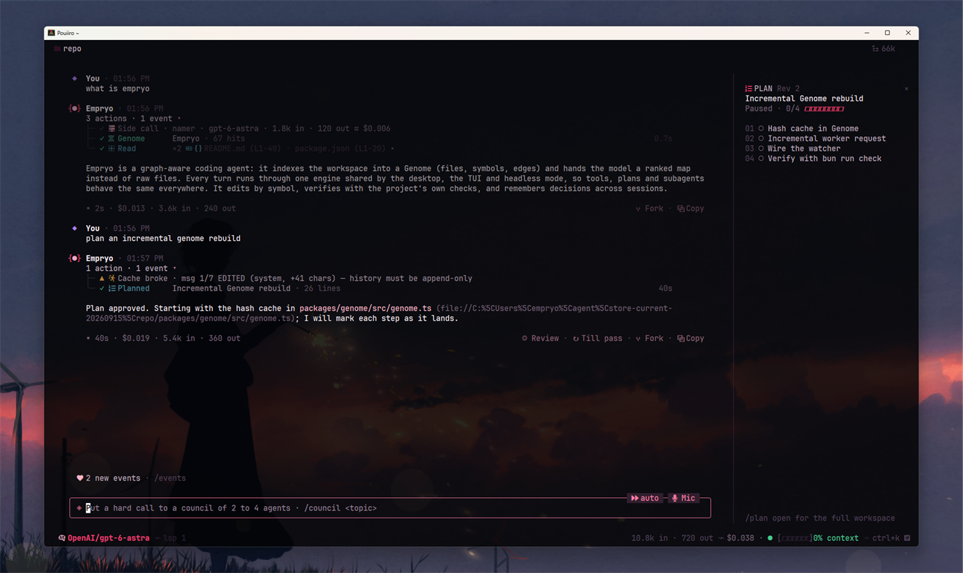Click the 'Rev 2' plan revision label
The height and width of the screenshot is (573, 963).
point(788,89)
